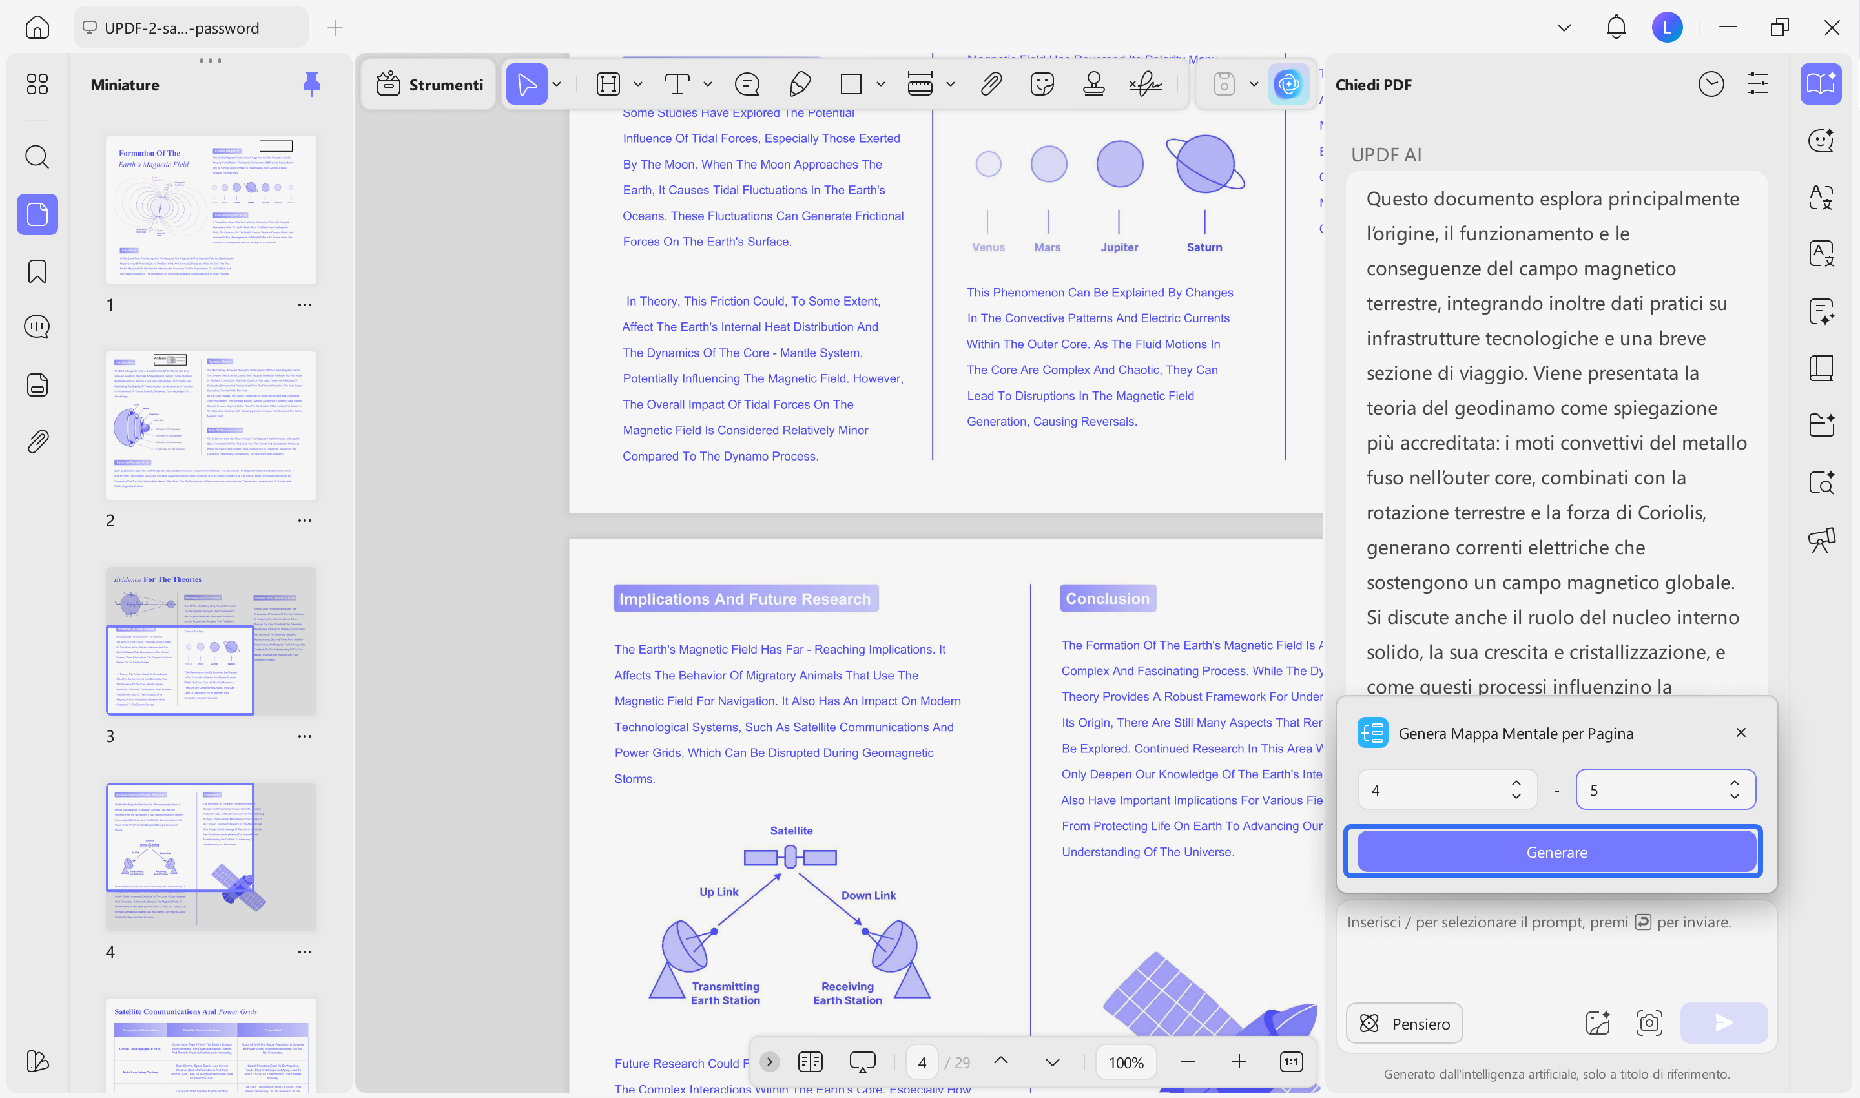Select the text box tool
This screenshot has height=1098, width=1860.
[x=677, y=85]
